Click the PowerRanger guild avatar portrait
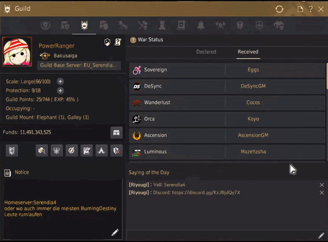Image resolution: width=328 pixels, height=242 pixels. 18,53
